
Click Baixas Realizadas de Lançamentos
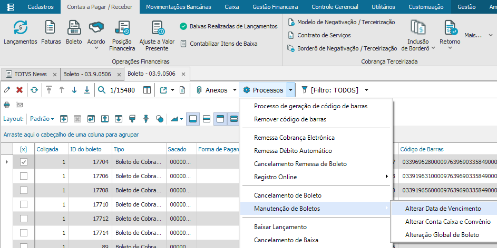(233, 26)
